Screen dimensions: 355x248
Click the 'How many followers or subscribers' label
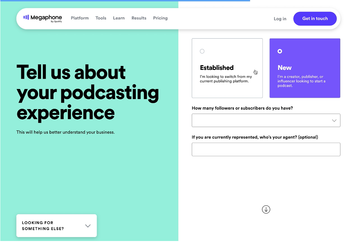242,108
